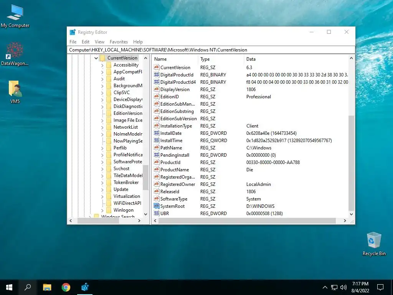Click the Type column header
393x295 pixels.
(x=221, y=59)
